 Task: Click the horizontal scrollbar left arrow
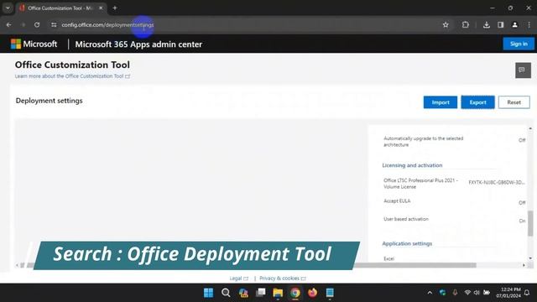tap(17, 265)
